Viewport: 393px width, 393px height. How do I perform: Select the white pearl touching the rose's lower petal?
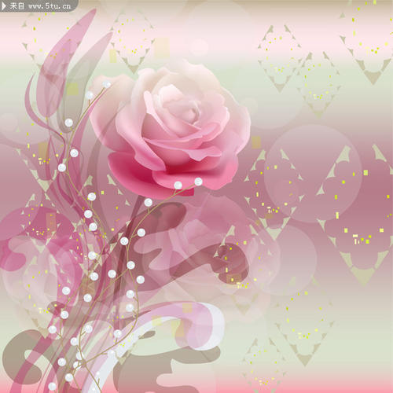(178, 185)
